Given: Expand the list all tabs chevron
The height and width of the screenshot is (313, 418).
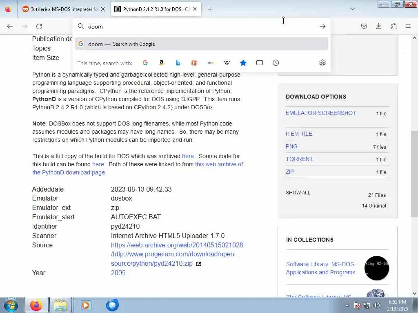Looking at the screenshot, I should click(352, 9).
